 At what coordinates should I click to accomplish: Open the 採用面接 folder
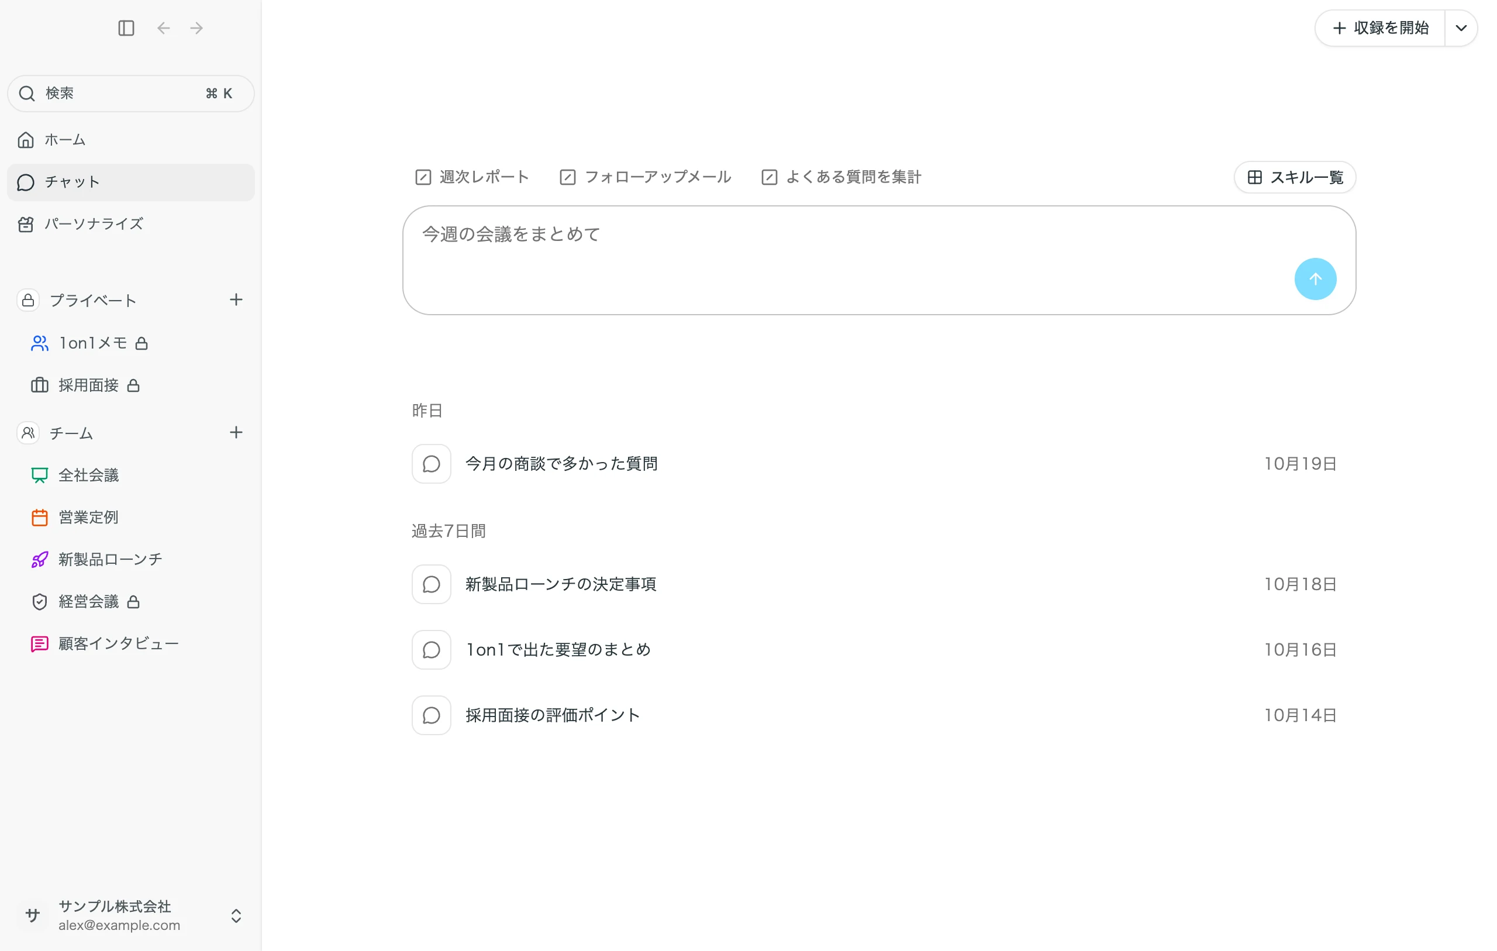[x=130, y=385]
